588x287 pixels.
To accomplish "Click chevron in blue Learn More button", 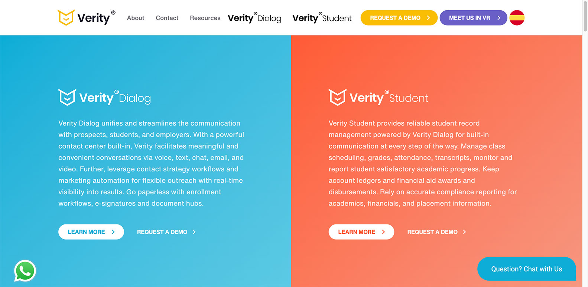I will point(113,232).
